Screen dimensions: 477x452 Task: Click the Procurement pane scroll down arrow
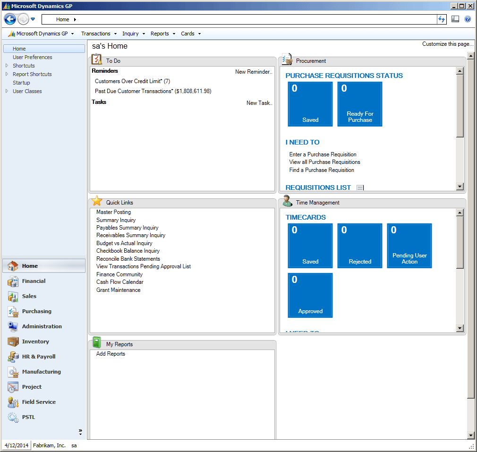coord(460,187)
